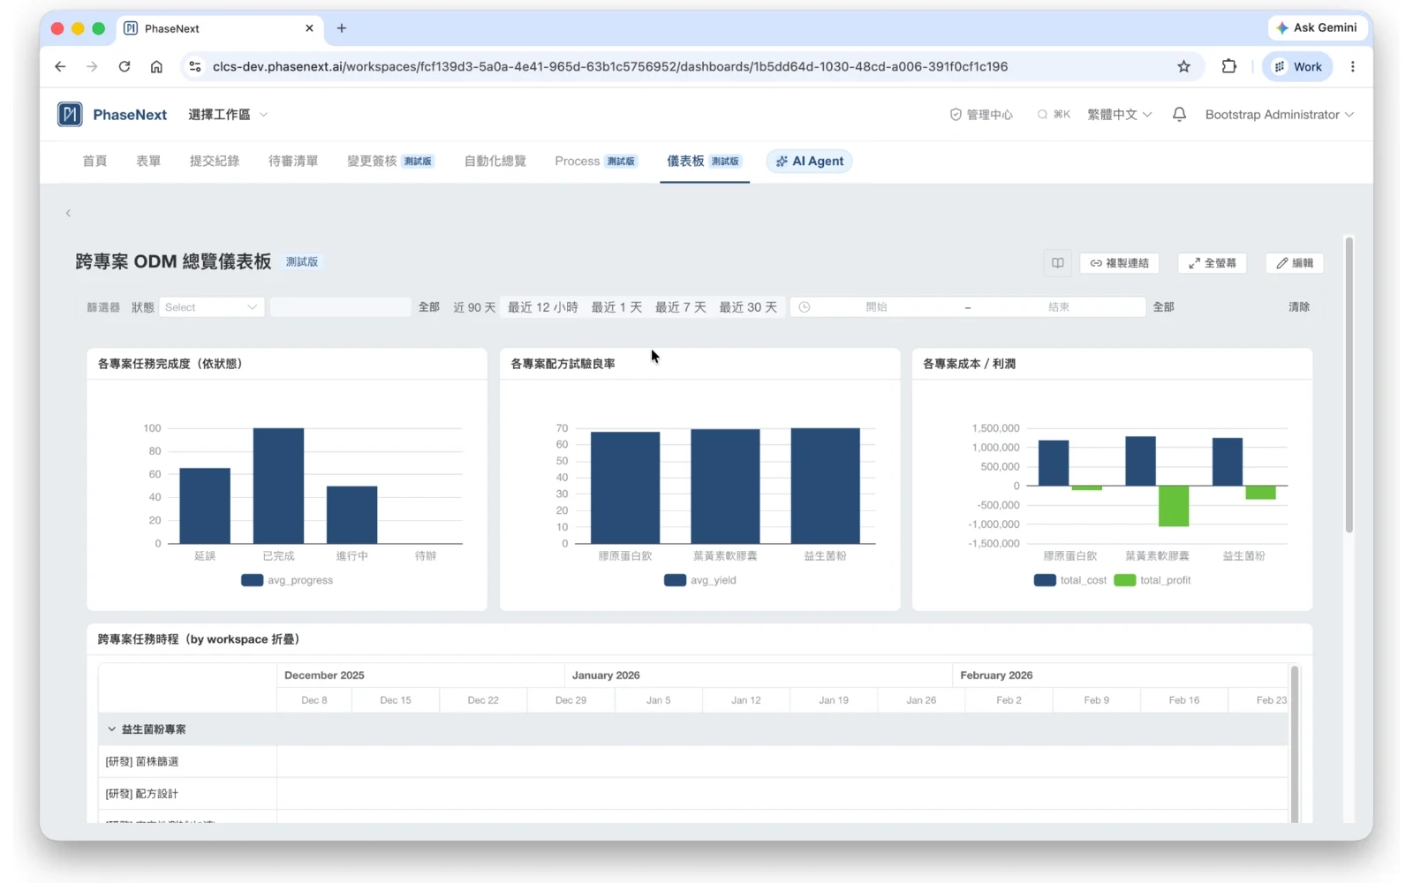The height and width of the screenshot is (883, 1413).
Task: Click the browser back arrow
Action: [60, 66]
